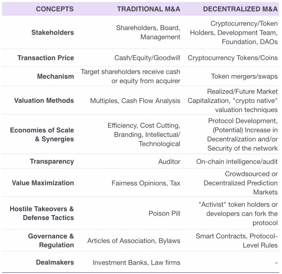
Task: Select the Stakeholders row label
Action: point(53,33)
